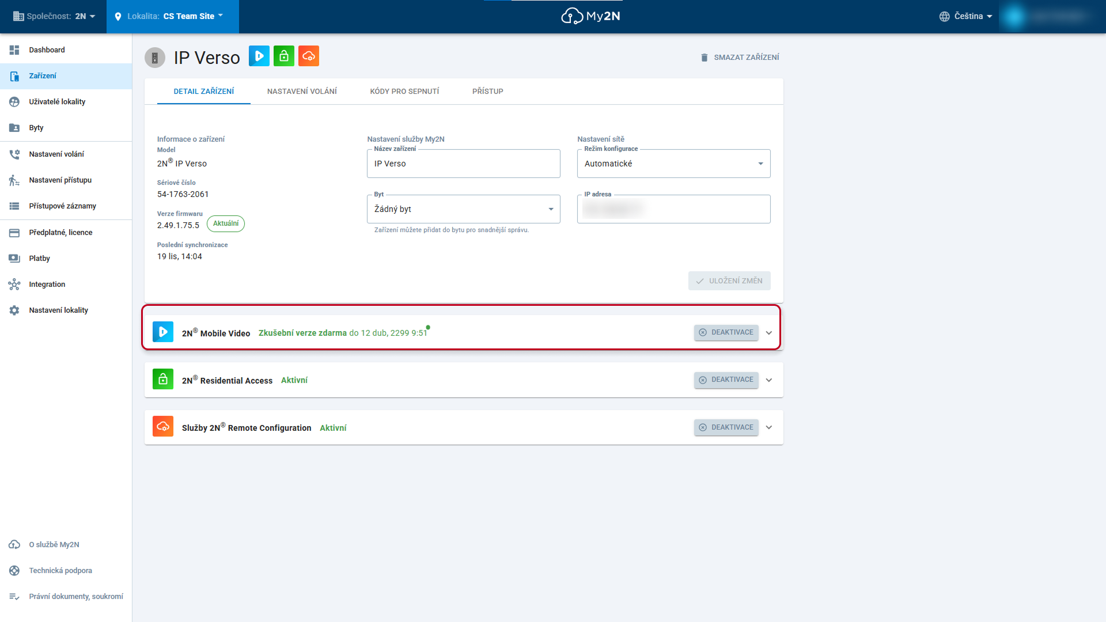Click the Uložení změn button
This screenshot has height=622, width=1106.
(x=729, y=281)
